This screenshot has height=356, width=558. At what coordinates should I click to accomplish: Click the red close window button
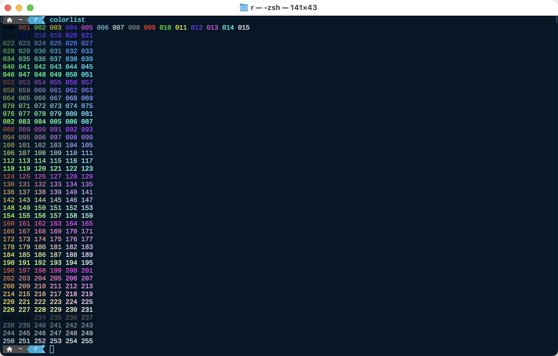click(8, 8)
